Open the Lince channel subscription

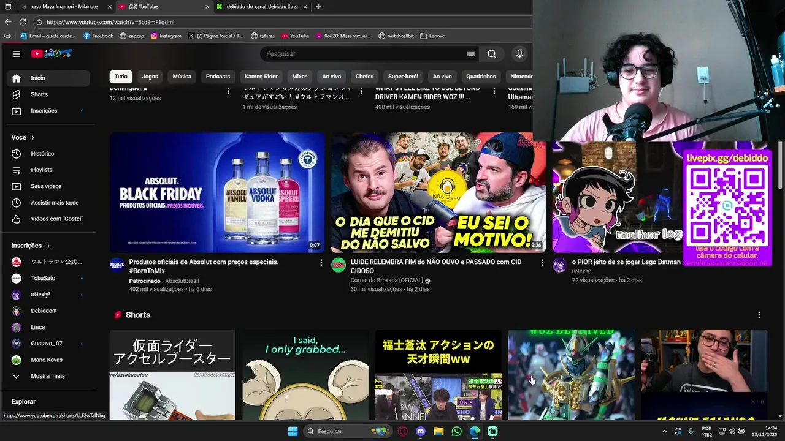click(x=48, y=327)
